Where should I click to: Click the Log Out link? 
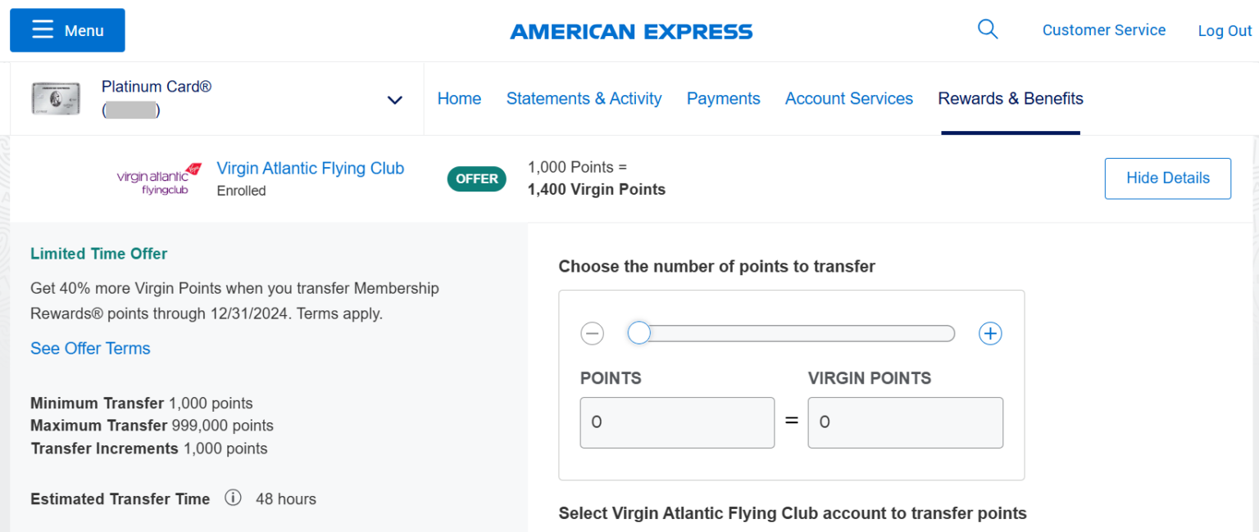coord(1225,31)
